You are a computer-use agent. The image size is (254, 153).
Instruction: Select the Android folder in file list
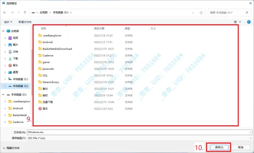(x=48, y=42)
